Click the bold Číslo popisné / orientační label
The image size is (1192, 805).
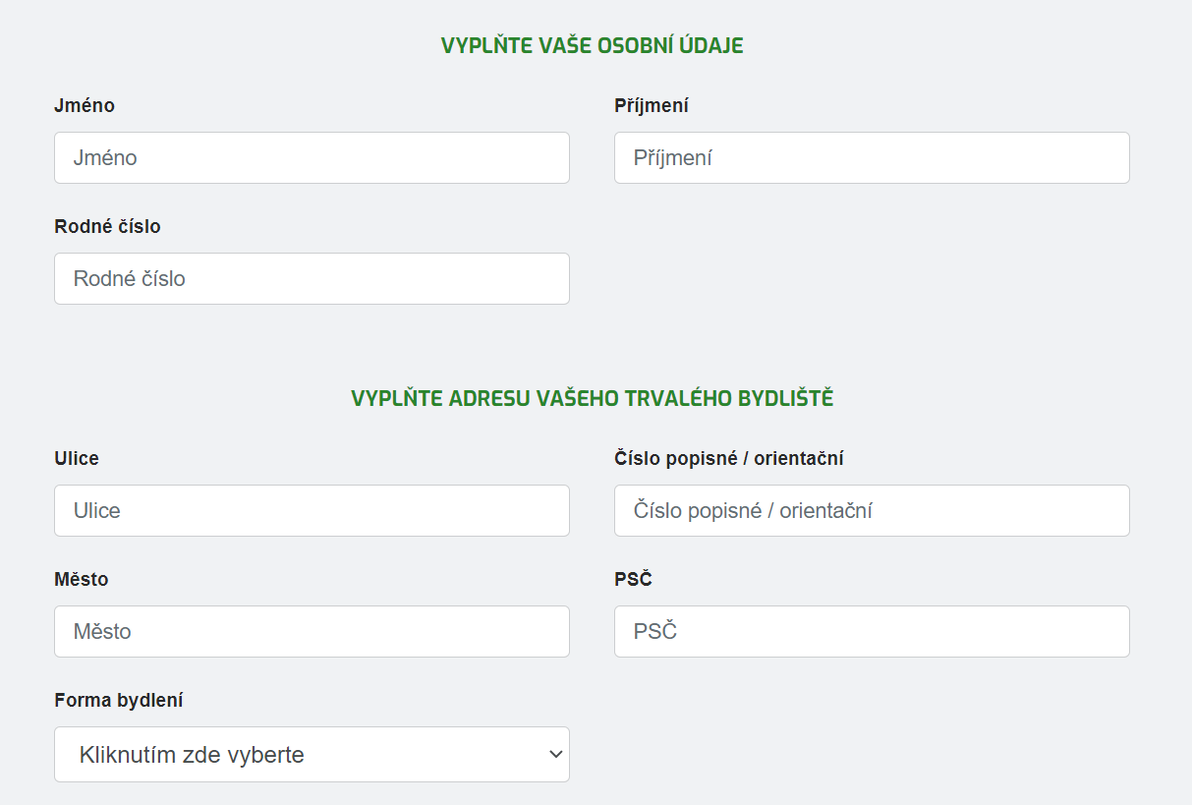click(x=729, y=458)
